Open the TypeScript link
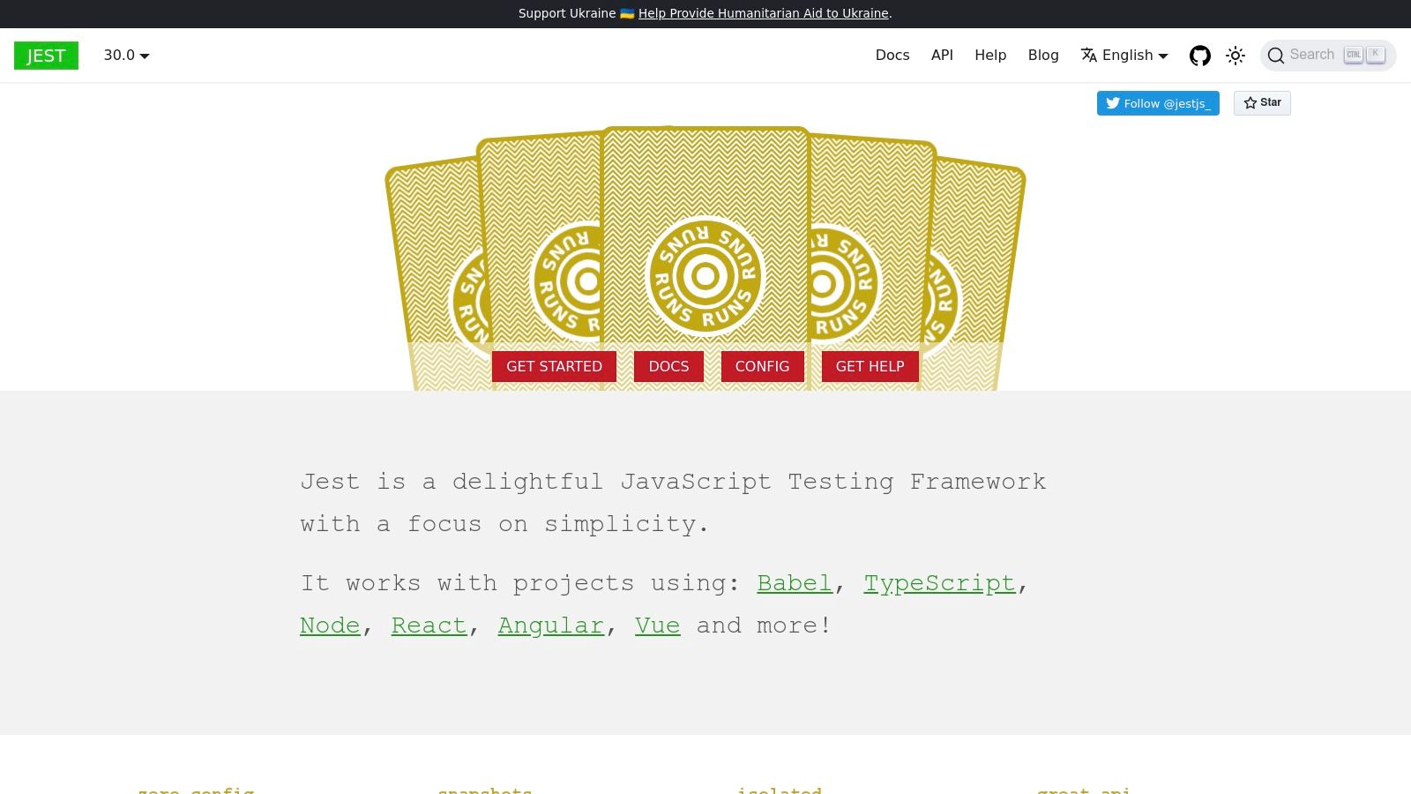This screenshot has height=794, width=1411. coord(939,583)
